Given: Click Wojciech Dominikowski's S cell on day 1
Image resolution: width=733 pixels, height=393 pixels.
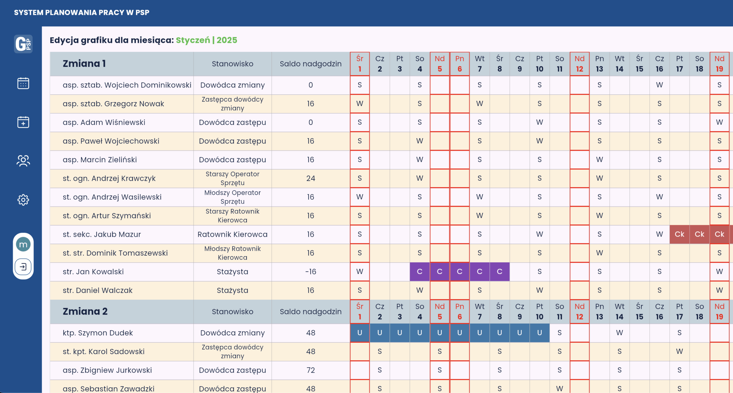Looking at the screenshot, I should 360,85.
